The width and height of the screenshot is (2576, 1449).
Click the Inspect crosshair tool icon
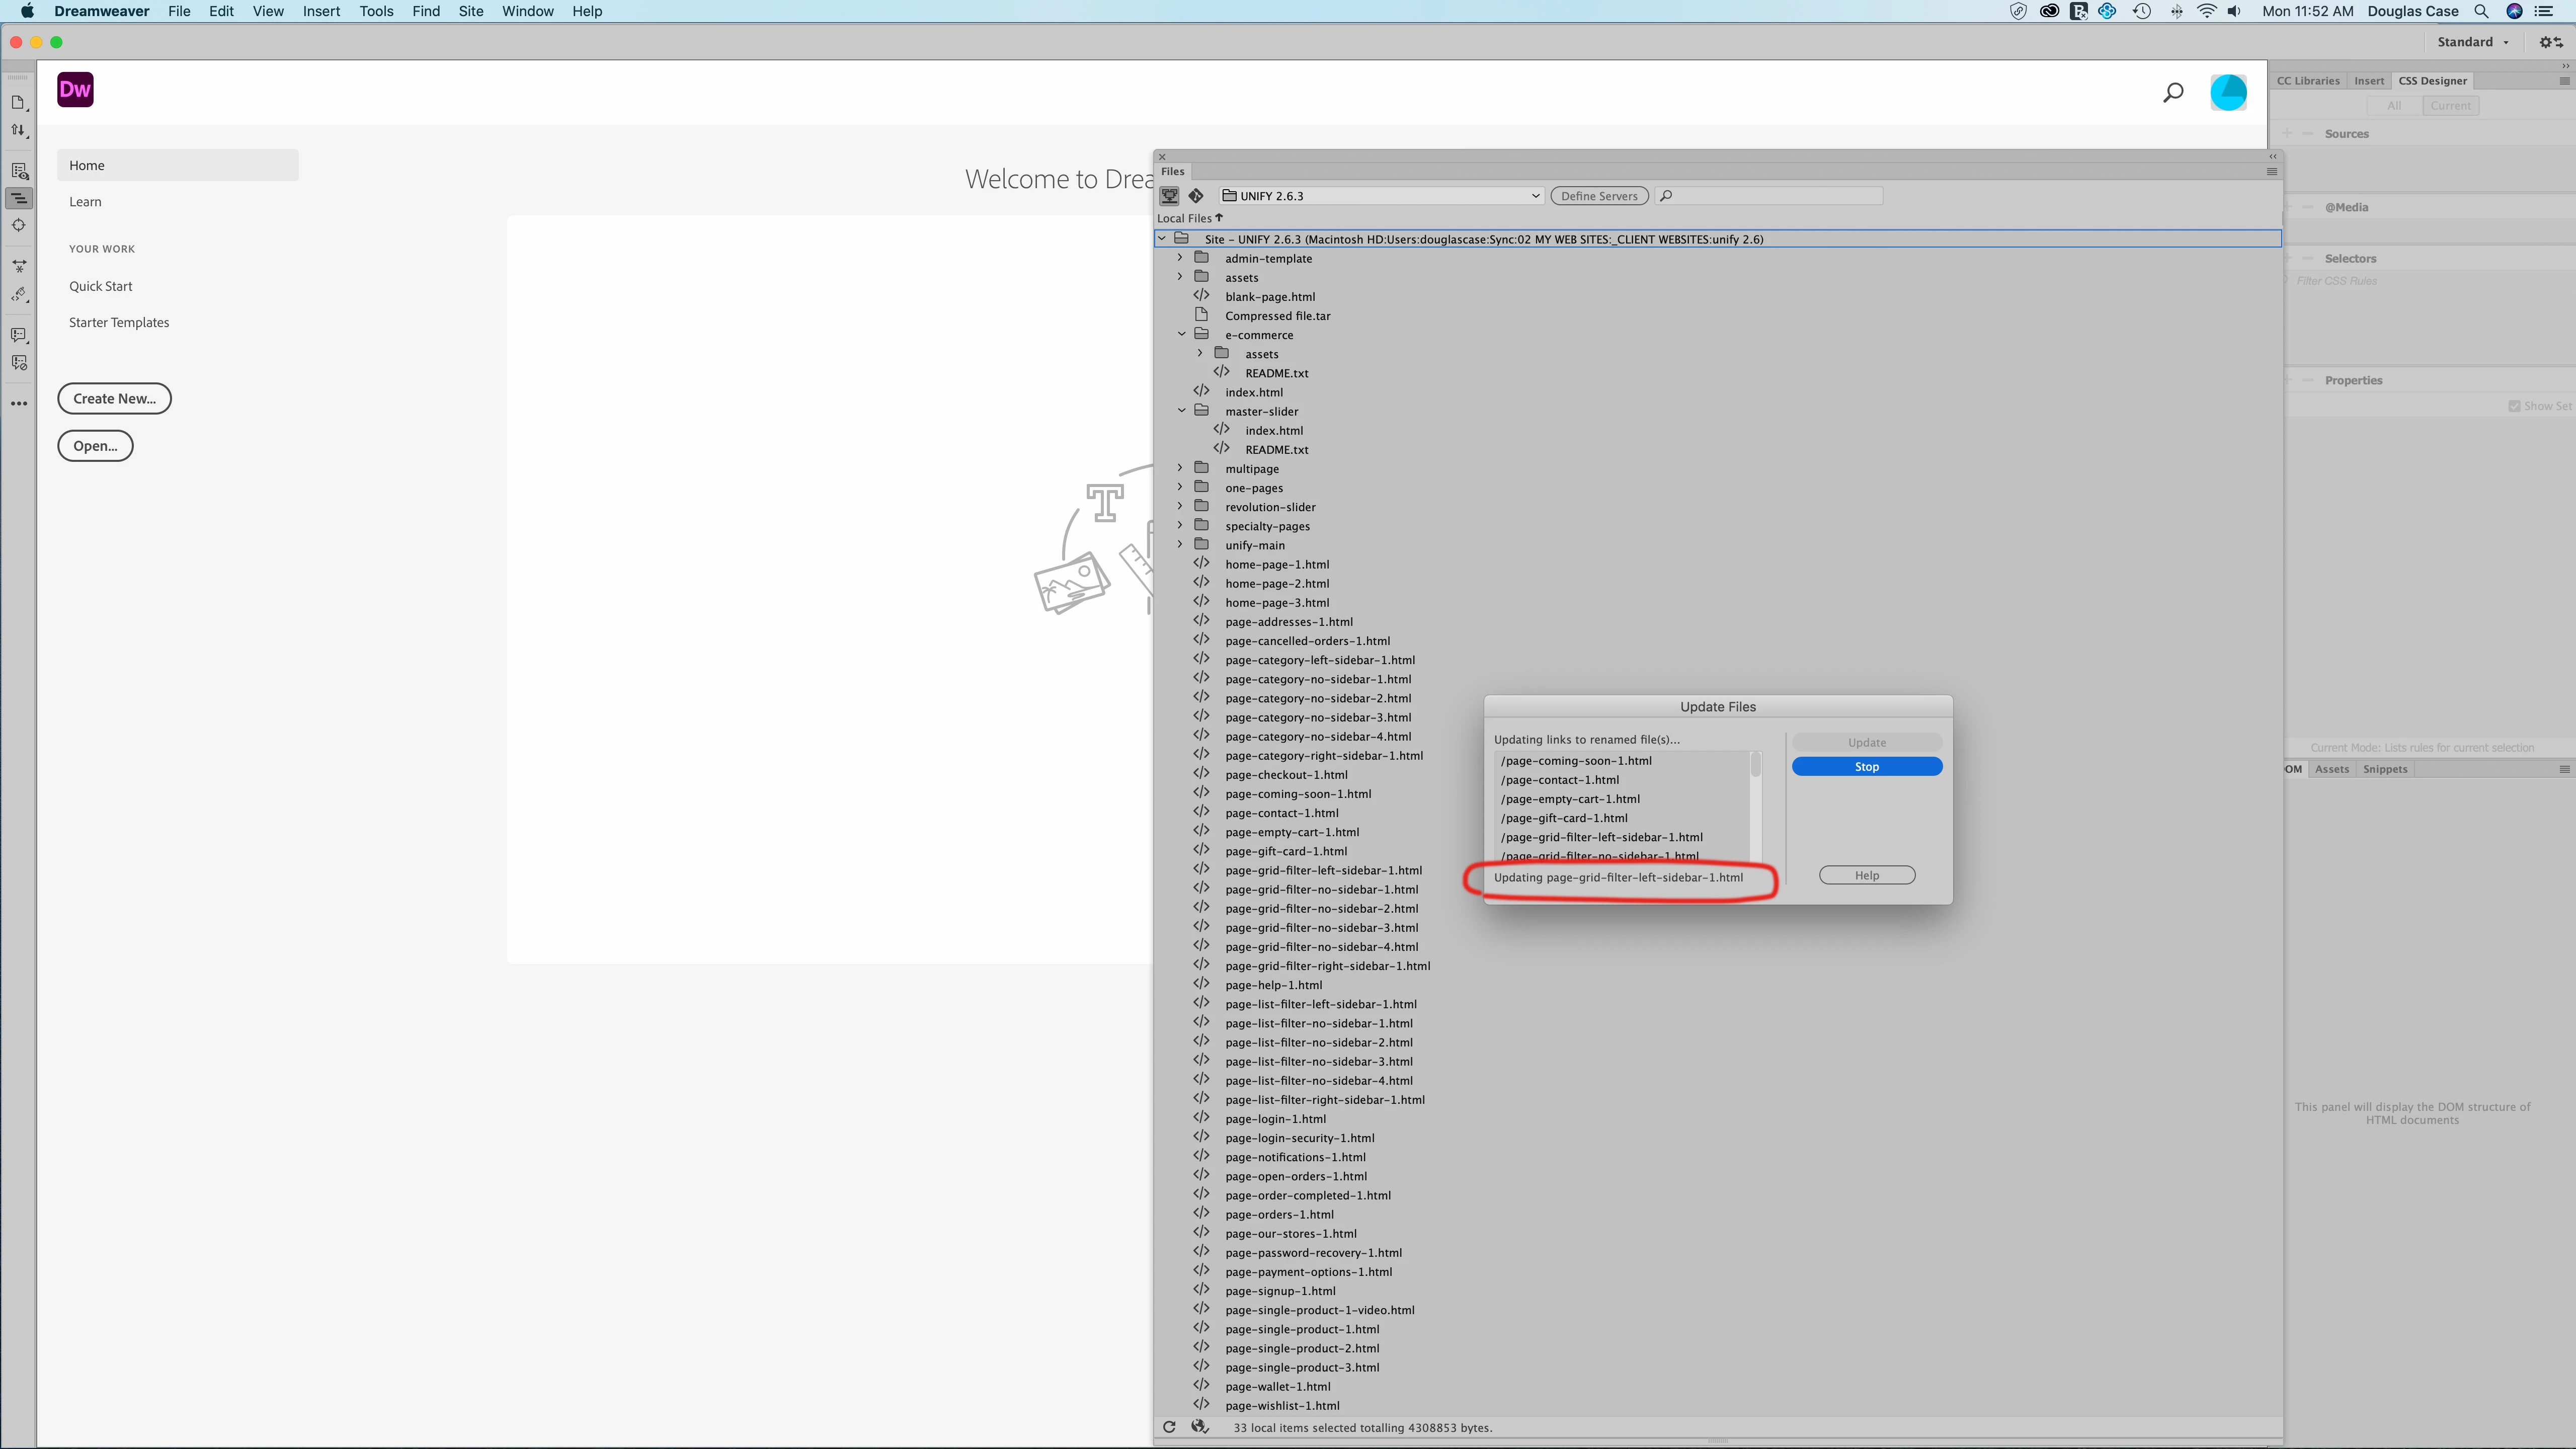18,226
